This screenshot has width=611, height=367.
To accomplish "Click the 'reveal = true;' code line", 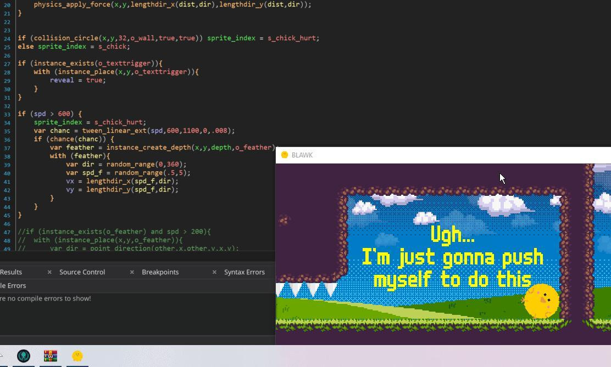I will click(x=78, y=80).
